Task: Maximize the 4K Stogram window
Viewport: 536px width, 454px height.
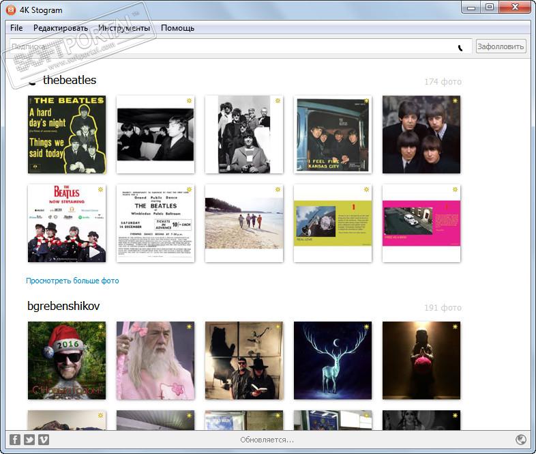Action: tap(490, 8)
